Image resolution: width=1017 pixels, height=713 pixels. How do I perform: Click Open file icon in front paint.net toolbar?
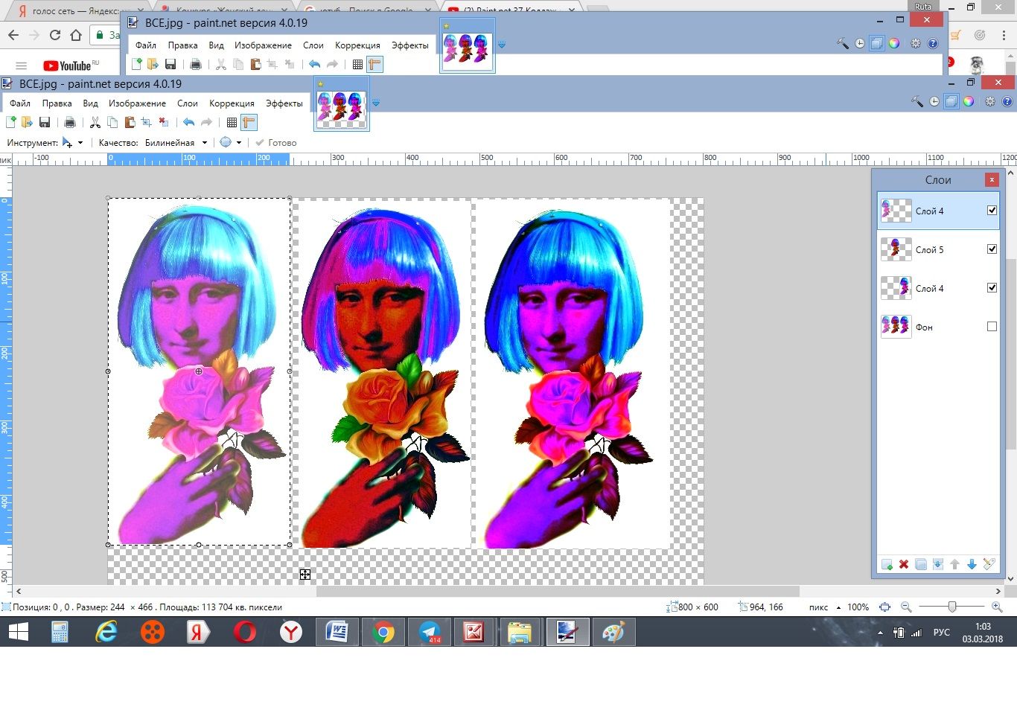click(x=28, y=122)
